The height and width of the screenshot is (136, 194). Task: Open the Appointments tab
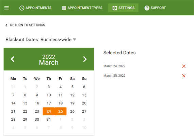tap(35, 8)
